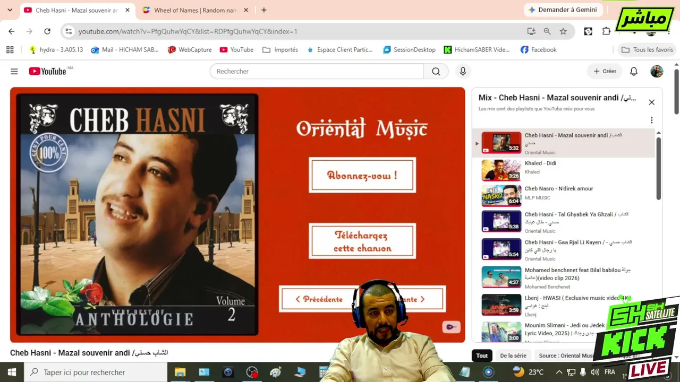
Task: Click the playlist panel scrollbar
Action: tap(659, 169)
